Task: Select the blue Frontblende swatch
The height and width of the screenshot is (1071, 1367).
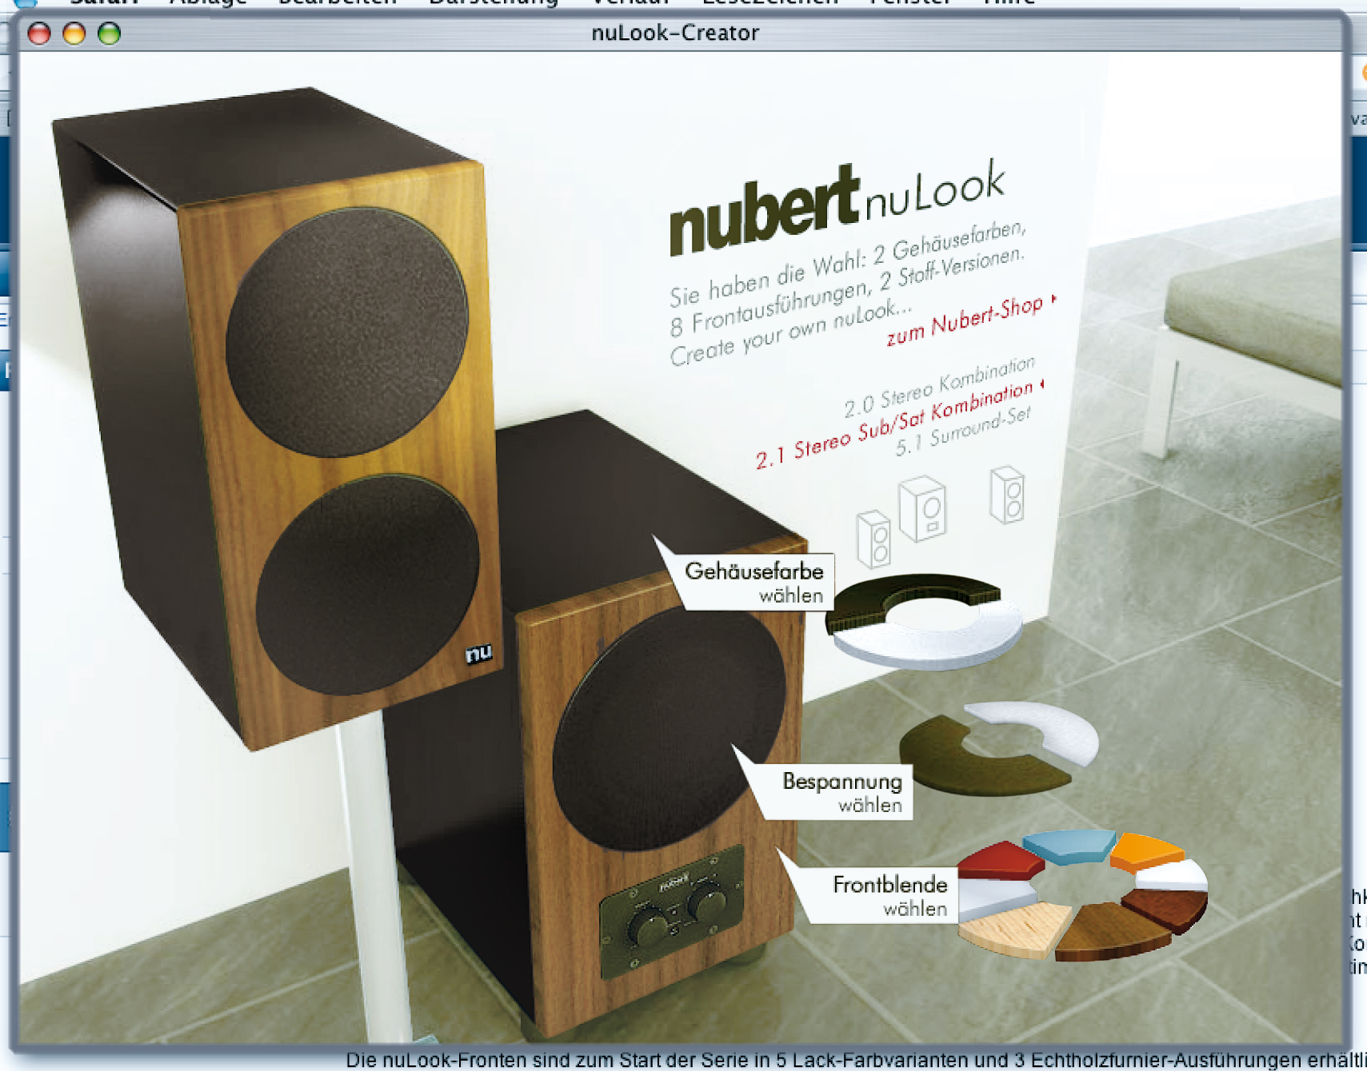Action: tap(1069, 846)
